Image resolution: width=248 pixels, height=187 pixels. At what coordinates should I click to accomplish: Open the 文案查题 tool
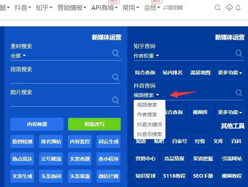(x=80, y=159)
